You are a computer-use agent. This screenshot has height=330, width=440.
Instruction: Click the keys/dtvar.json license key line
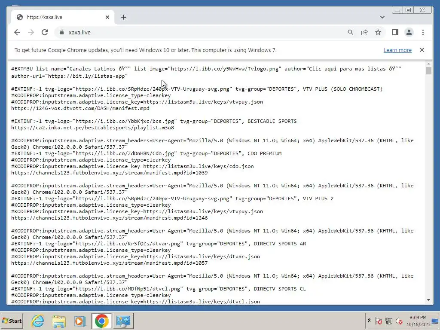[x=135, y=257]
